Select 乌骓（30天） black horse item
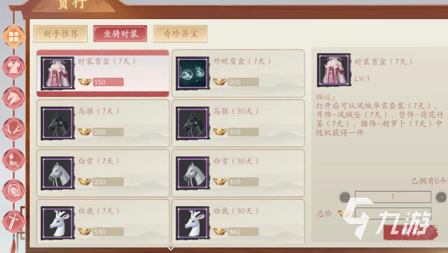The height and width of the screenshot is (253, 448). pyautogui.click(x=238, y=123)
